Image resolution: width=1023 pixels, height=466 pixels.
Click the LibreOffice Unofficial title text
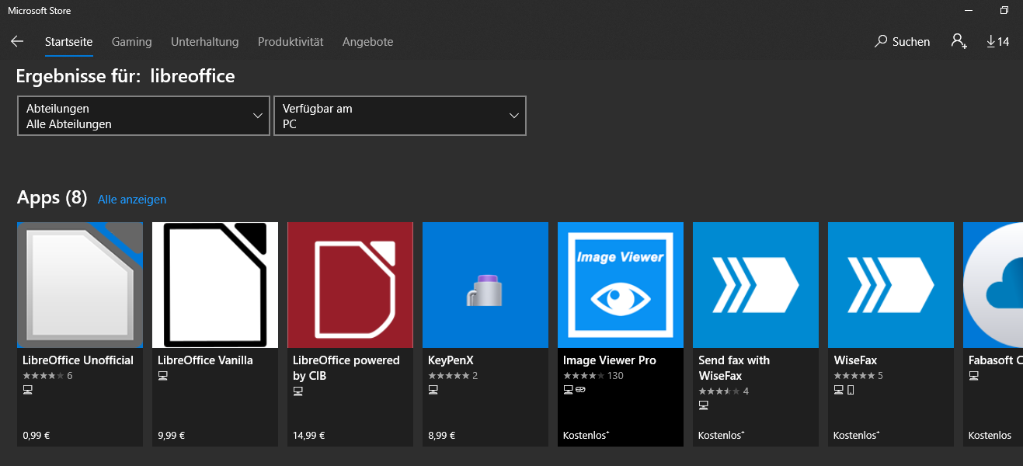(x=78, y=360)
